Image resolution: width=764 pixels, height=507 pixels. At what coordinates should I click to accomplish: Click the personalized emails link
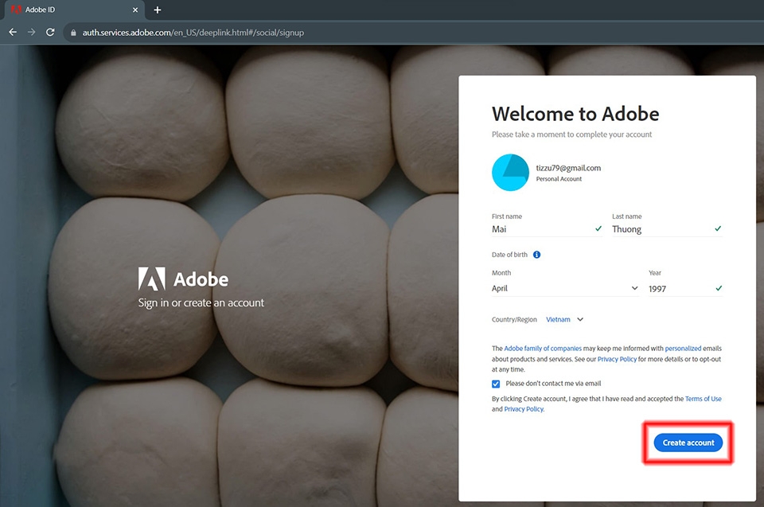tap(683, 349)
